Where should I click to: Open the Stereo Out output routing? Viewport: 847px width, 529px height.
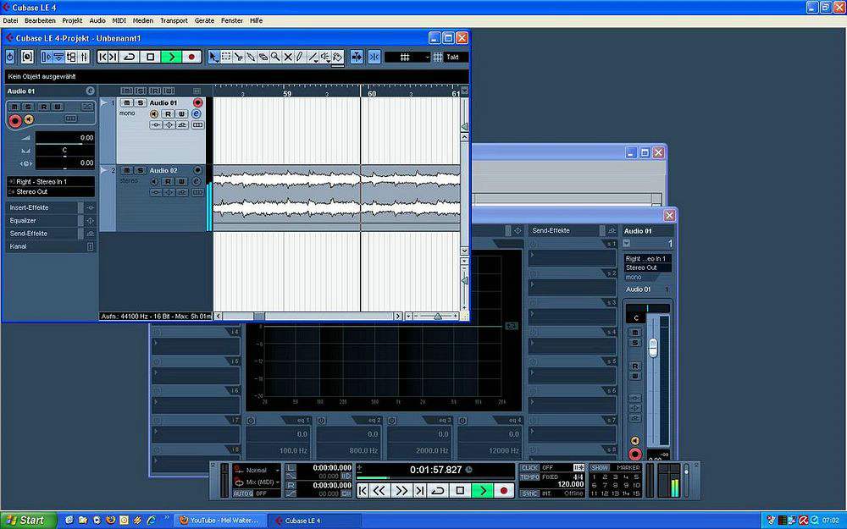pyautogui.click(x=51, y=191)
